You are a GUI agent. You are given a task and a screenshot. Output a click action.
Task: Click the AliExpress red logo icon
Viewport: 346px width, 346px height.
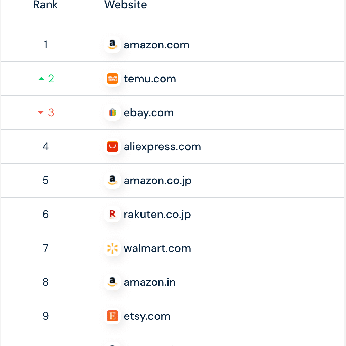pos(112,146)
